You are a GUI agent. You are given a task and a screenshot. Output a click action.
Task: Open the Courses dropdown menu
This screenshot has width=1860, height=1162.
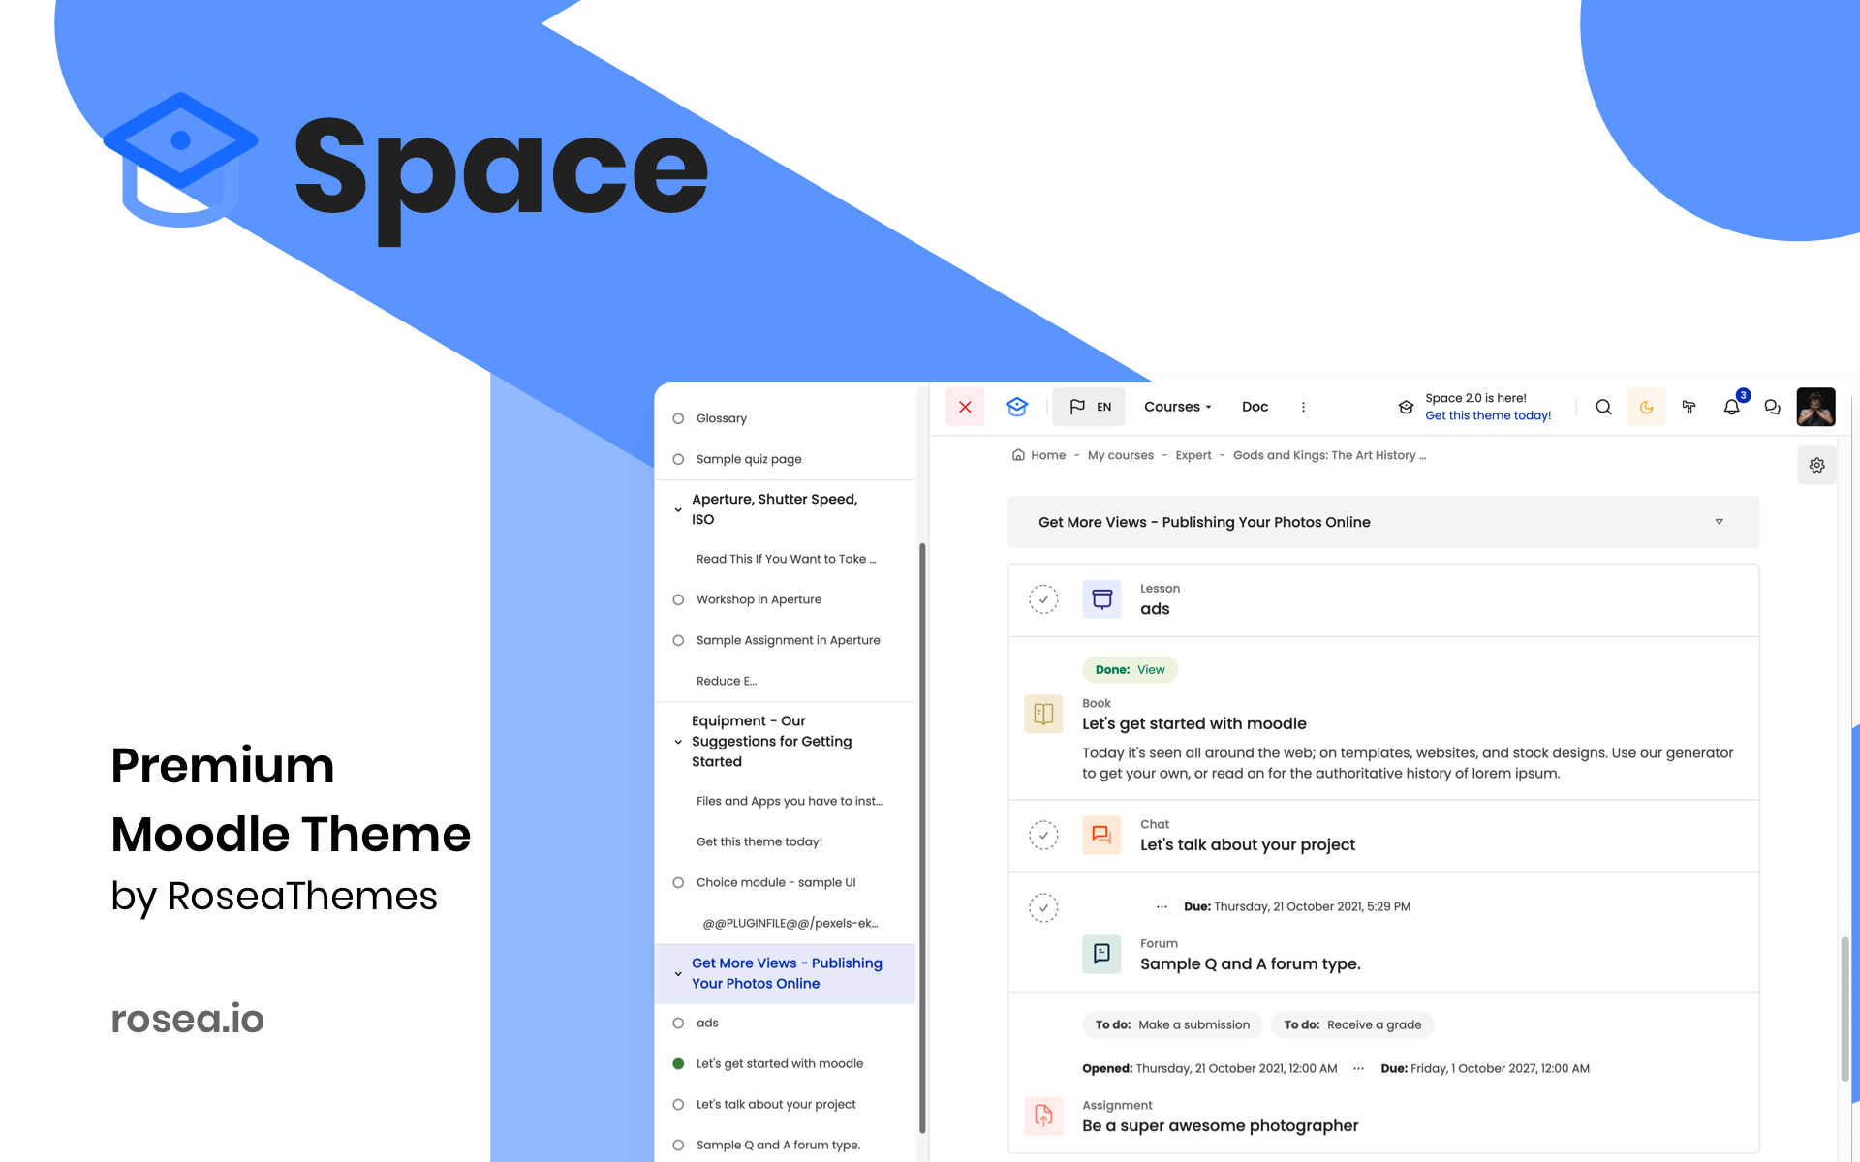pos(1176,407)
